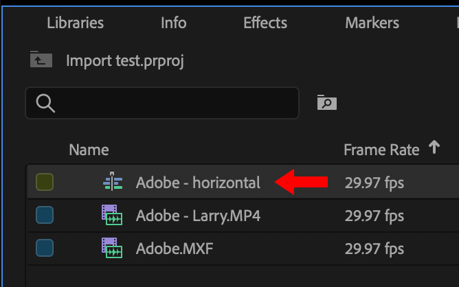Click the olive label swatch for Adobe - horizontal
This screenshot has height=287, width=459.
click(45, 183)
